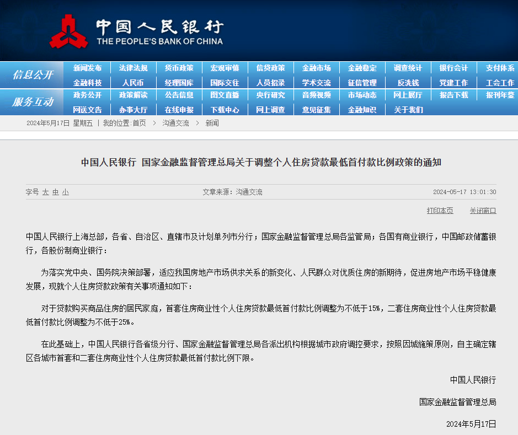Go to 央行研究 page
This screenshot has height=435, width=518.
pos(270,95)
